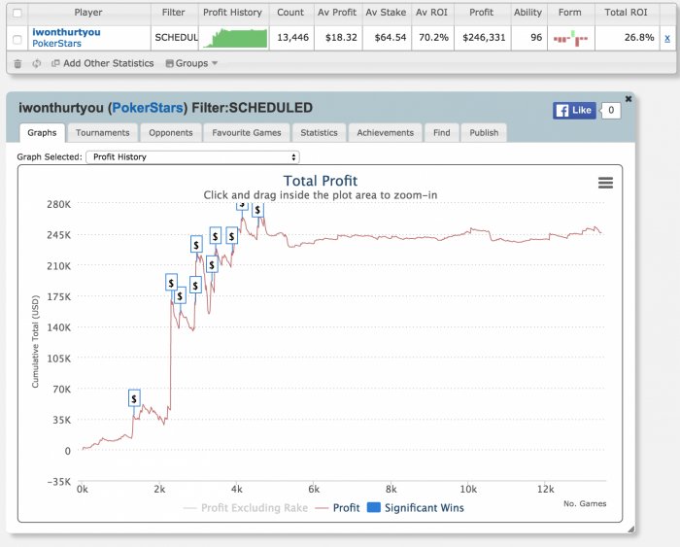Click the $18.32 average profit value
680x547 pixels.
point(341,38)
